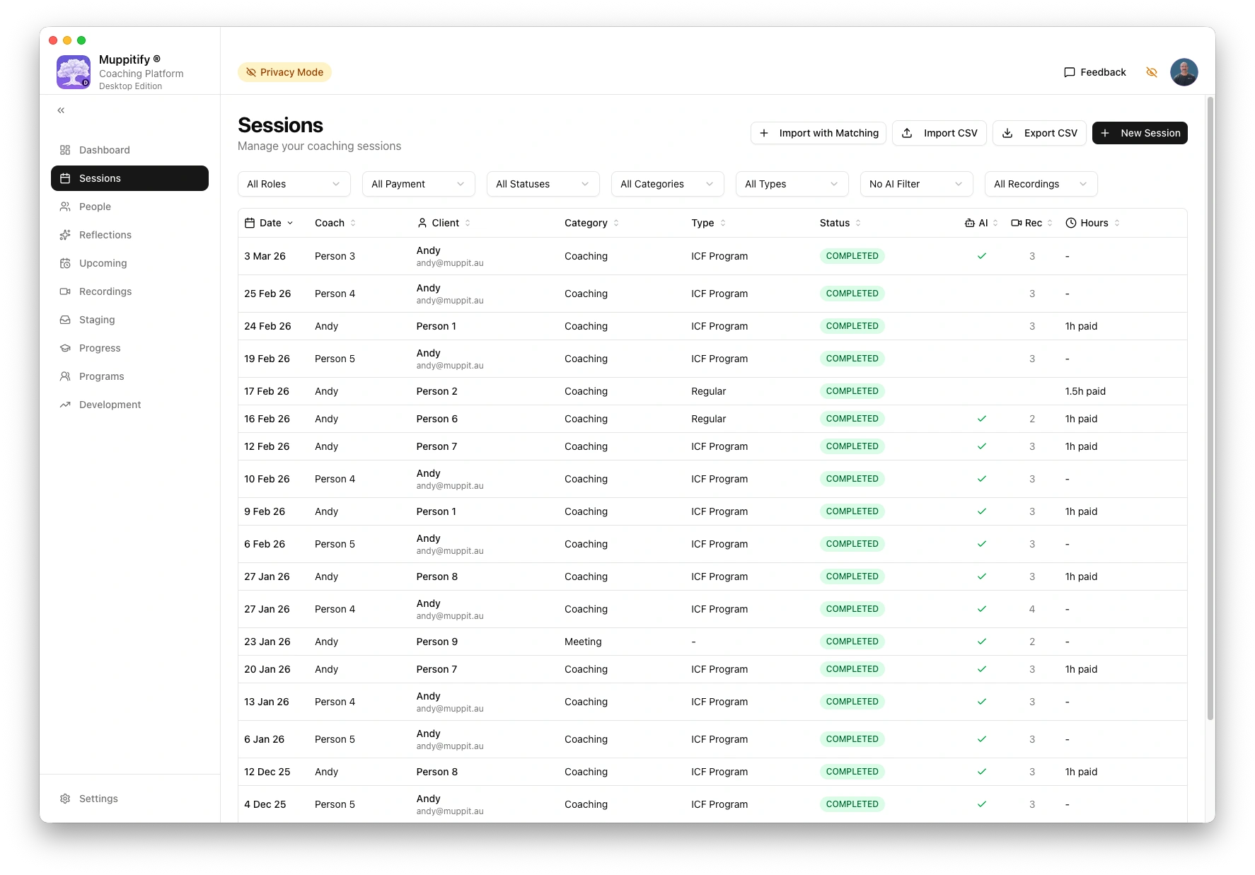
Task: Click the Feedback chat bubble icon
Action: pos(1069,72)
